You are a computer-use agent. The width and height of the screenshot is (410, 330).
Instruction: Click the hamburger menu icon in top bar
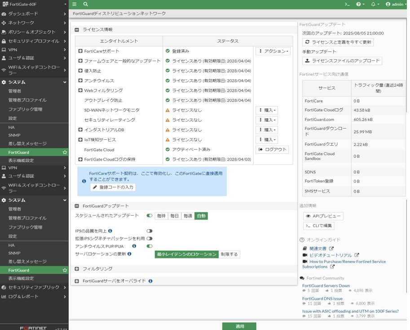point(75,4)
